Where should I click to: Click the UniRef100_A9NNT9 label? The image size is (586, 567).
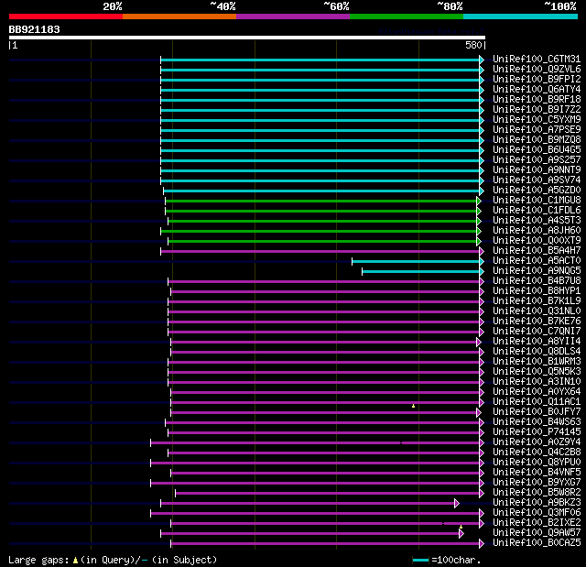[537, 170]
